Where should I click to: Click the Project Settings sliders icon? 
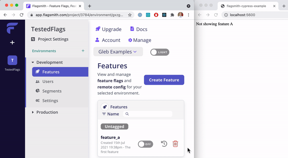point(33,39)
